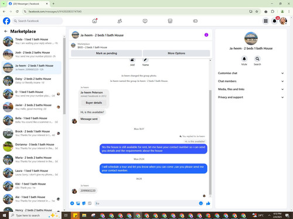Bookmark this page with the star icon
Viewport: 293px width, 219px height.
point(257,12)
